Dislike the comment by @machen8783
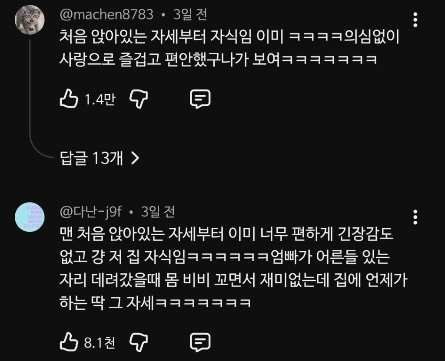The image size is (445, 361). pos(139,99)
